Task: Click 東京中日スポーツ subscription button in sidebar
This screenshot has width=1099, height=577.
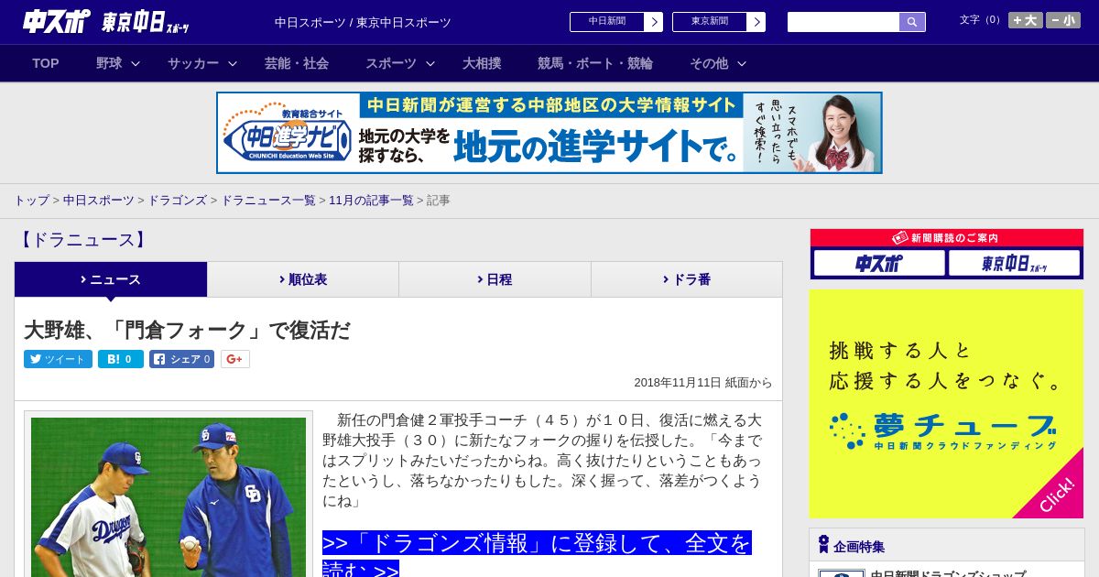Action: (1014, 263)
